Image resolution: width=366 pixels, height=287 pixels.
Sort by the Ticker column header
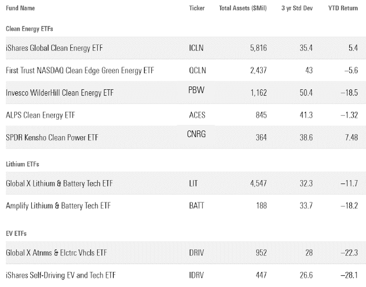tap(196, 9)
